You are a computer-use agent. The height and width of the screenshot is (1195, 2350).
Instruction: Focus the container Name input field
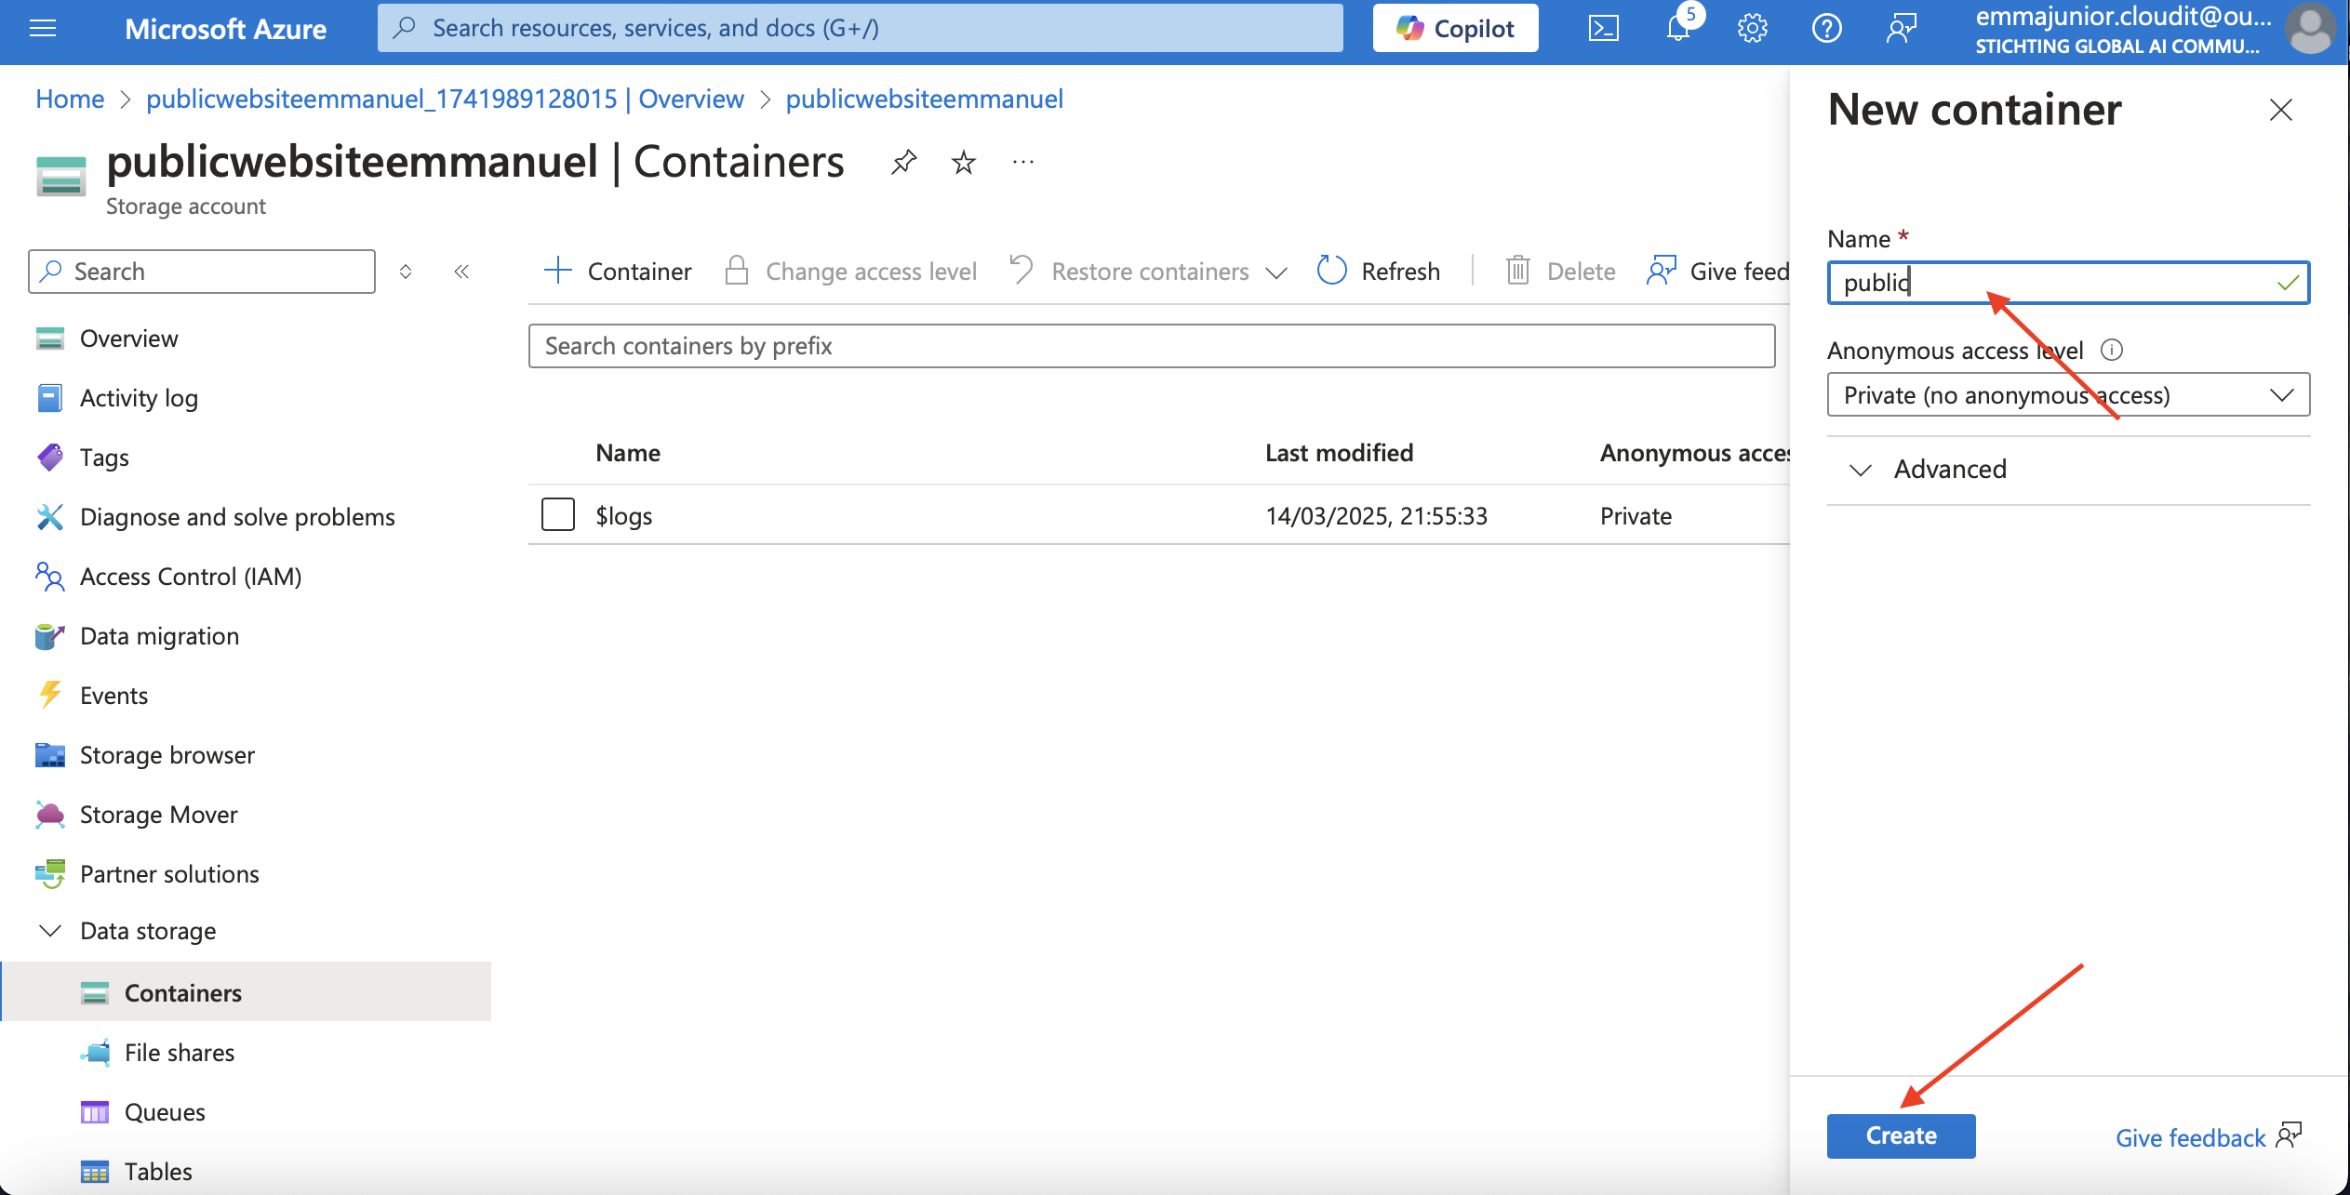[2068, 283]
